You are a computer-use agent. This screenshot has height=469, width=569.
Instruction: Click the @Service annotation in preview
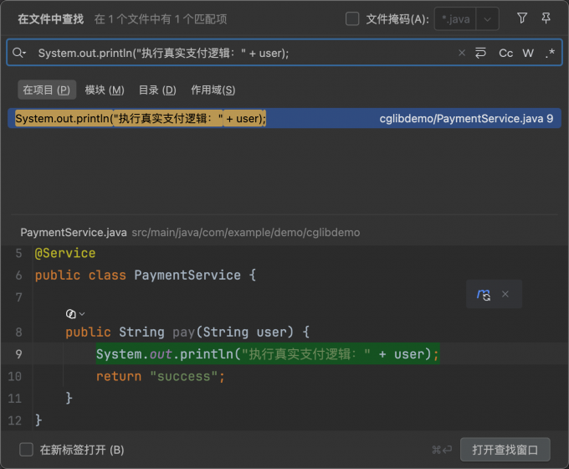coord(65,253)
